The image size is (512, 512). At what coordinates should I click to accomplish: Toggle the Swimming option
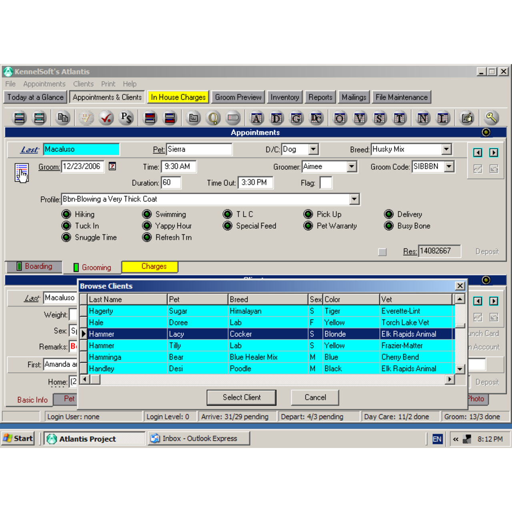(x=147, y=214)
